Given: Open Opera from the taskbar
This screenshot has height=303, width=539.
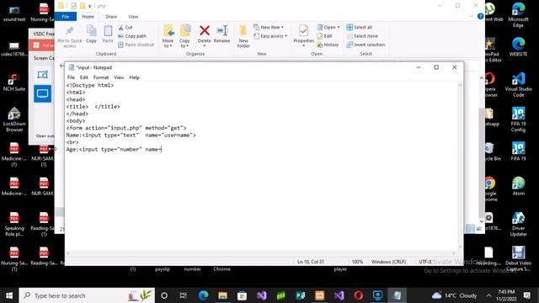Looking at the screenshot, I should tap(358, 295).
